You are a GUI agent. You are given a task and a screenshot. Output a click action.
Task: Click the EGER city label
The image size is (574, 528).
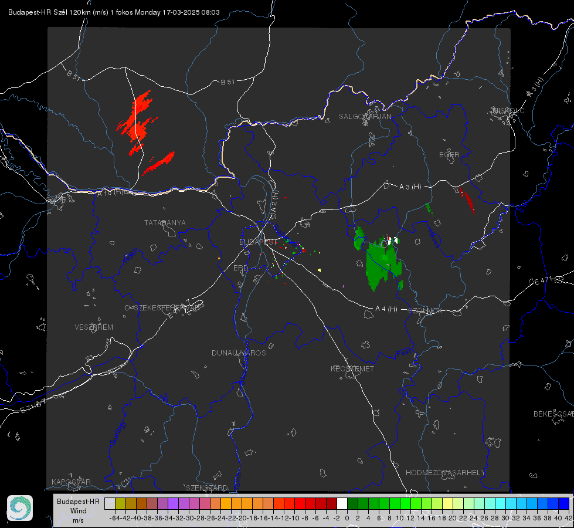point(449,155)
